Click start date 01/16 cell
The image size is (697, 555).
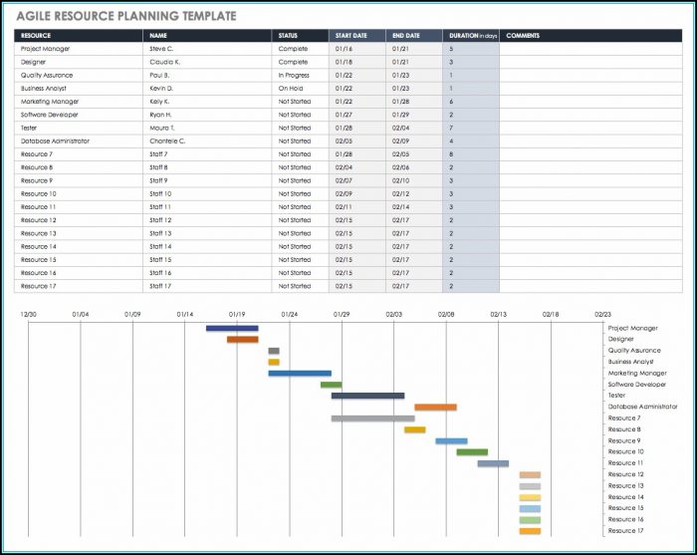(x=357, y=49)
